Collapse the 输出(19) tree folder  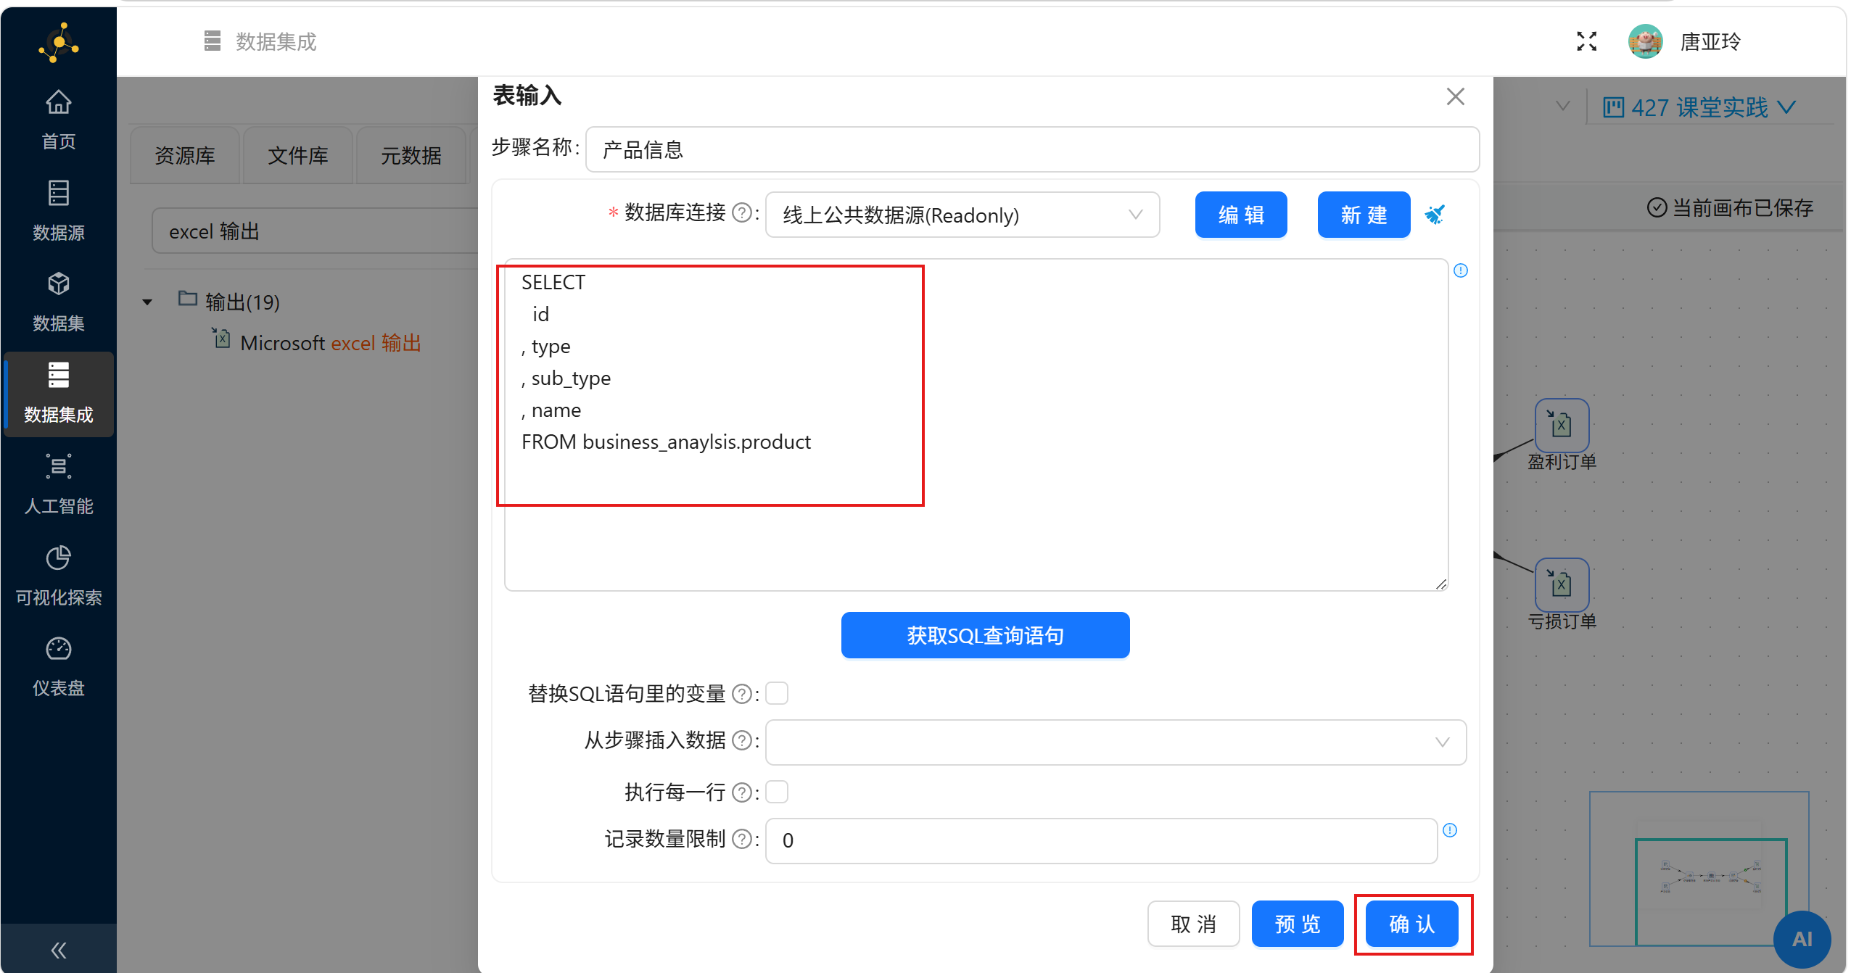coord(147,302)
